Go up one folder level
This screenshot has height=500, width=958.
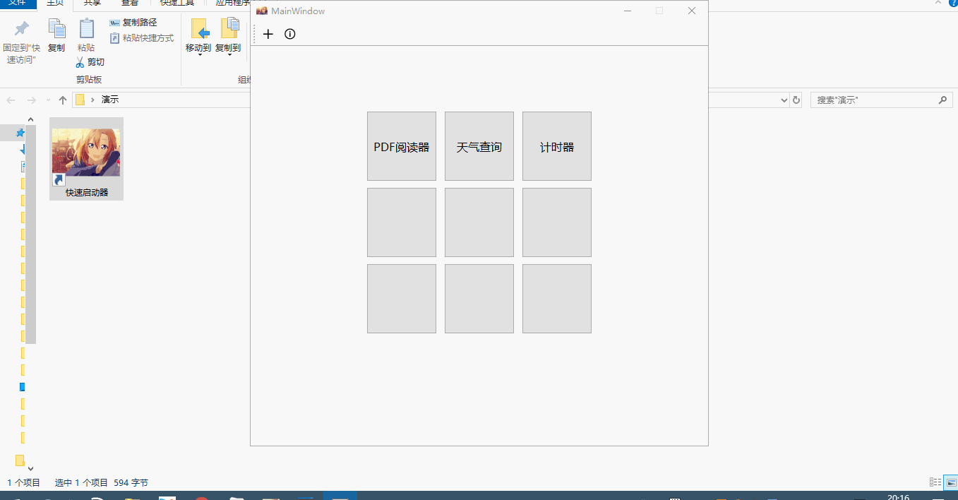coord(63,100)
